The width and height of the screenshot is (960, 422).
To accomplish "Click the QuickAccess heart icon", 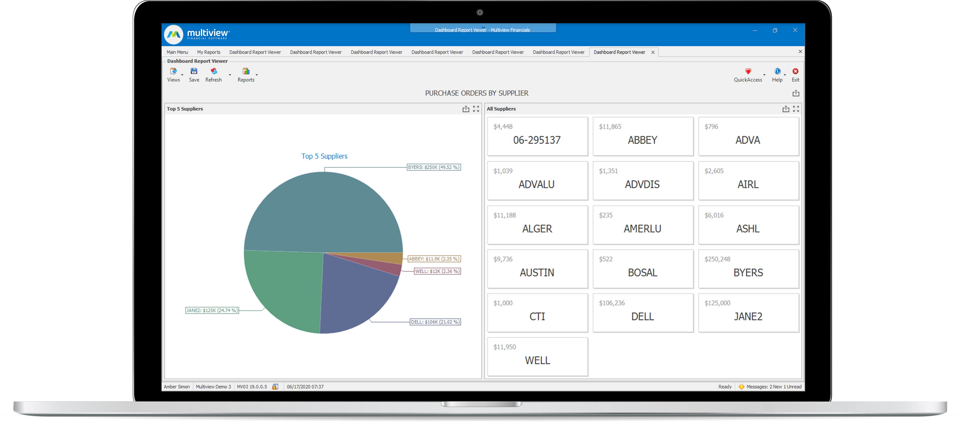I will point(748,71).
